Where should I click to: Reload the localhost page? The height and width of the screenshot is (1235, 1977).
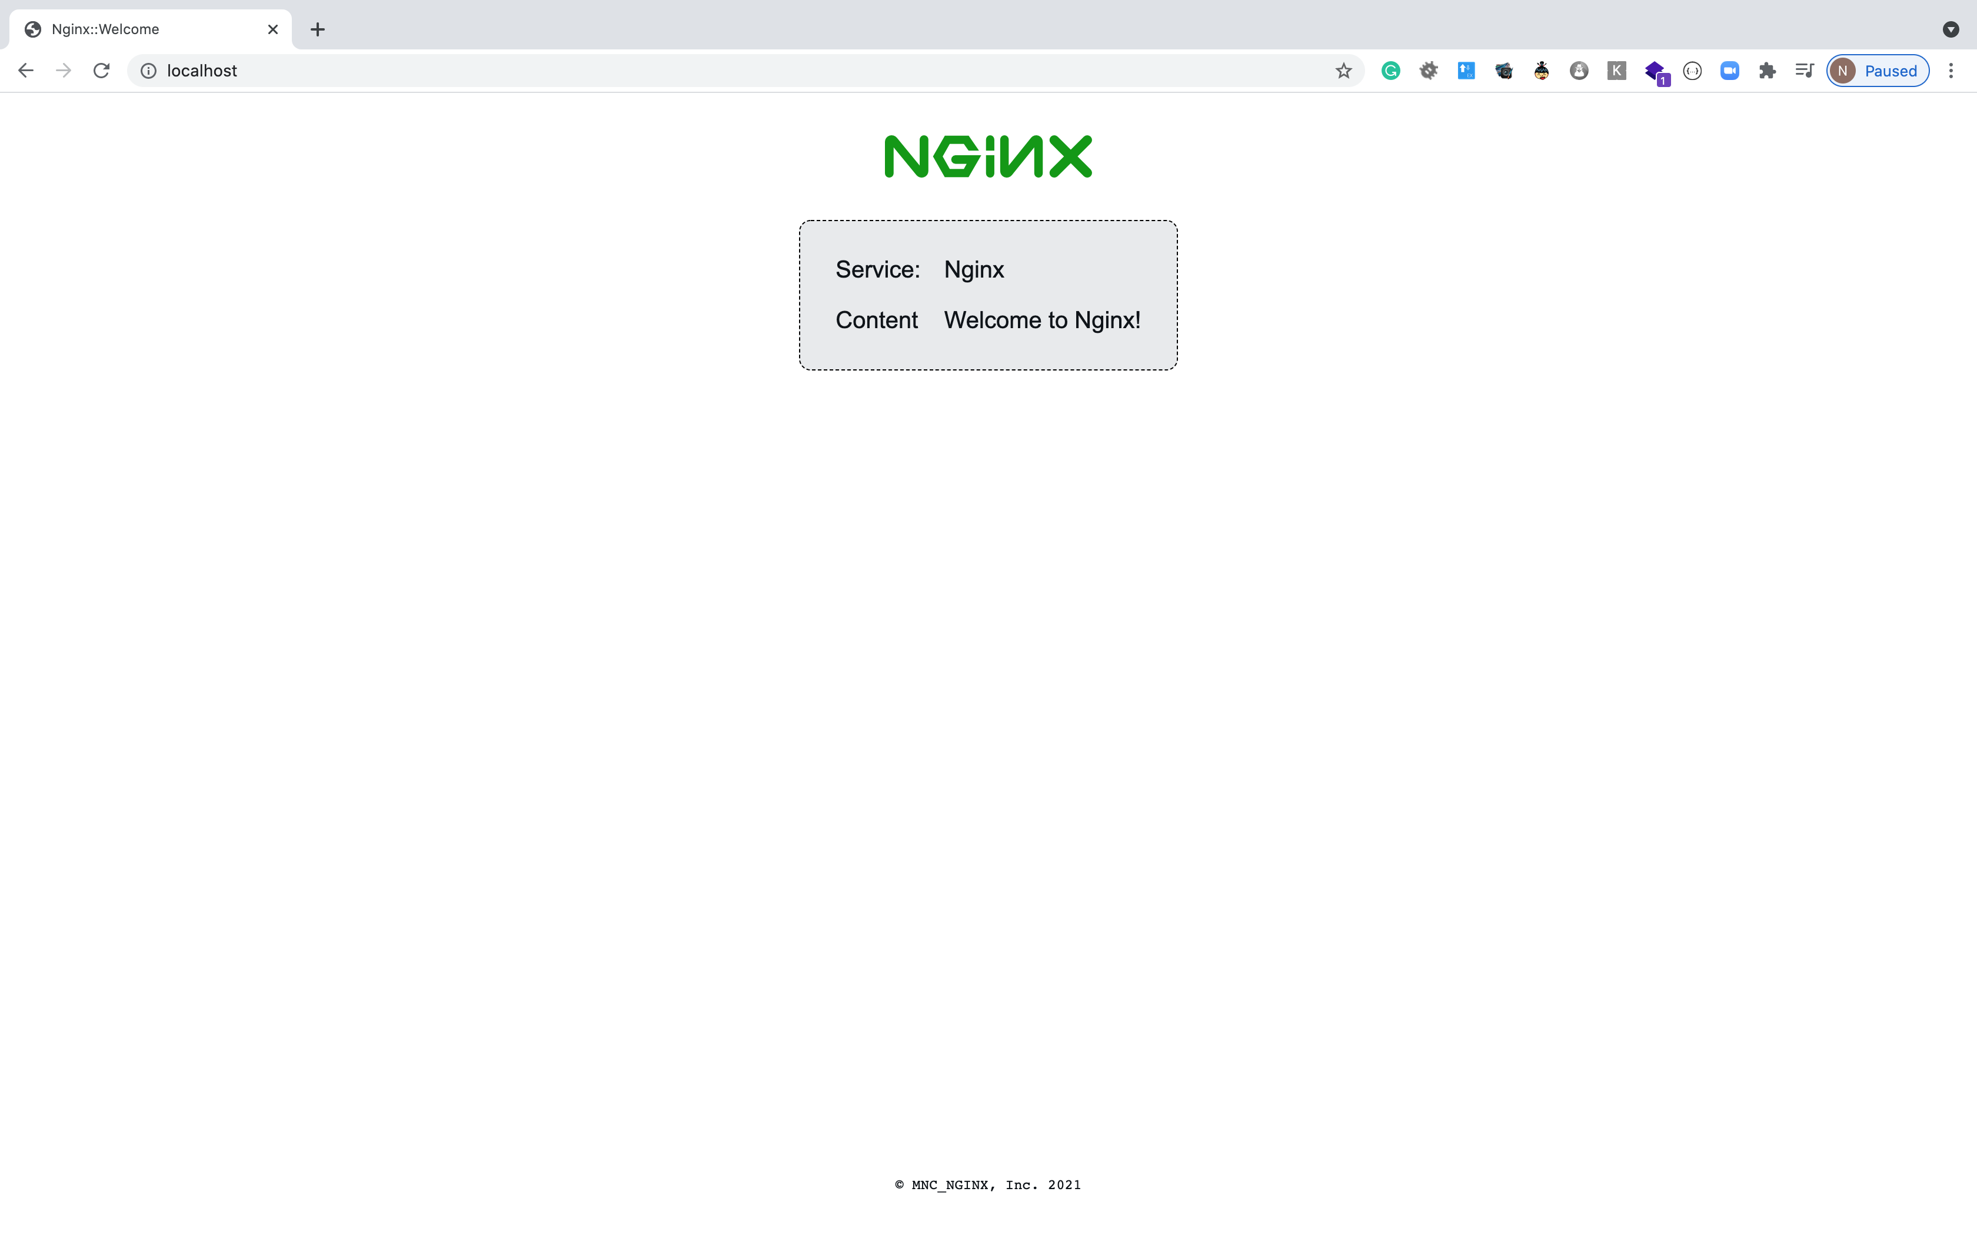[101, 70]
